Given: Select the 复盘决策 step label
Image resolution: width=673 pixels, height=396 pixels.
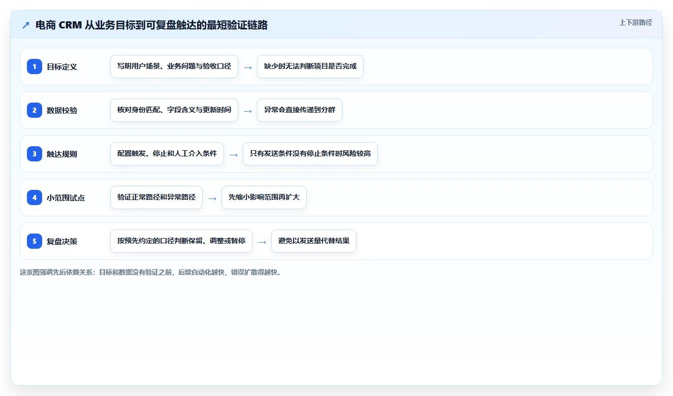Looking at the screenshot, I should [62, 241].
